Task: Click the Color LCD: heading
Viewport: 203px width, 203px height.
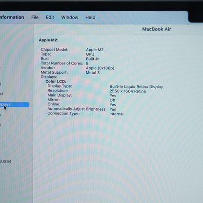Action: coord(56,81)
